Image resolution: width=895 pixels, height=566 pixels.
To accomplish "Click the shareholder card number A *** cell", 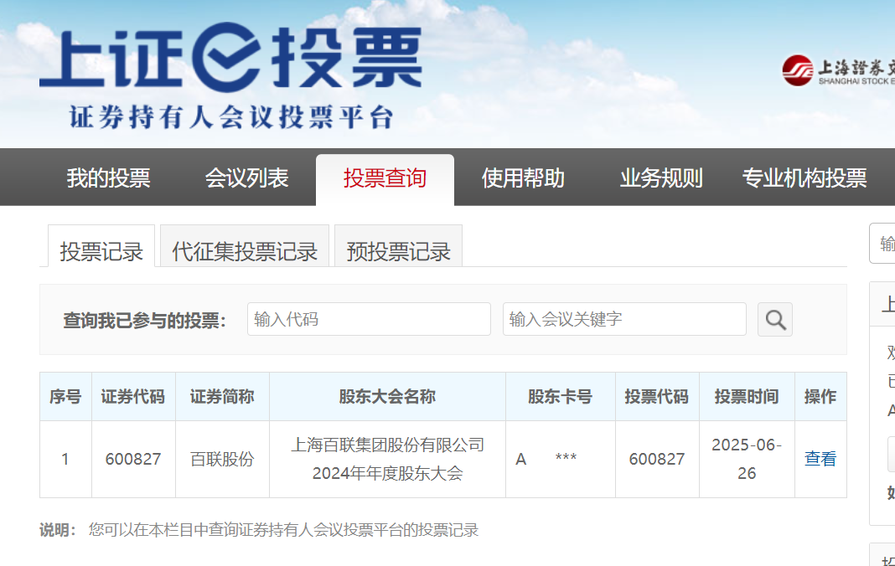I will (x=561, y=460).
